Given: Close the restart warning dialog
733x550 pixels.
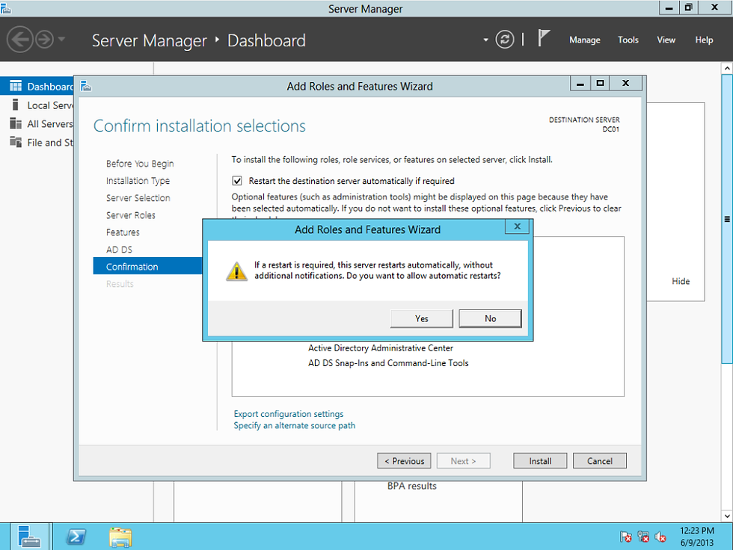Looking at the screenshot, I should (x=517, y=226).
